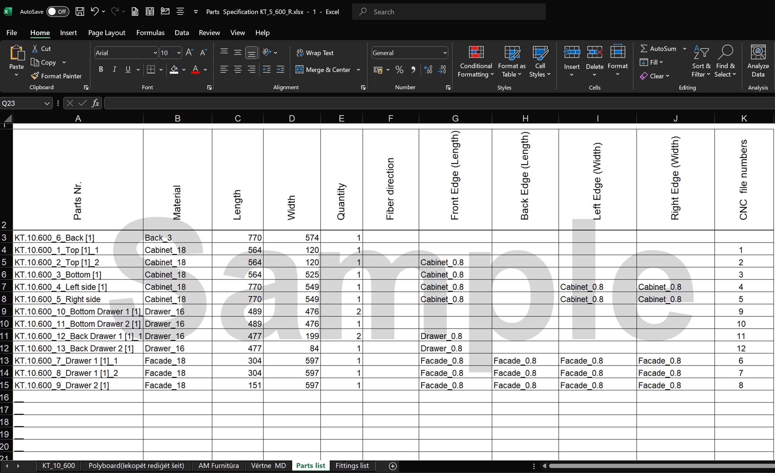Expand the Name Box dropdown at Q23
The image size is (775, 473).
(46, 103)
